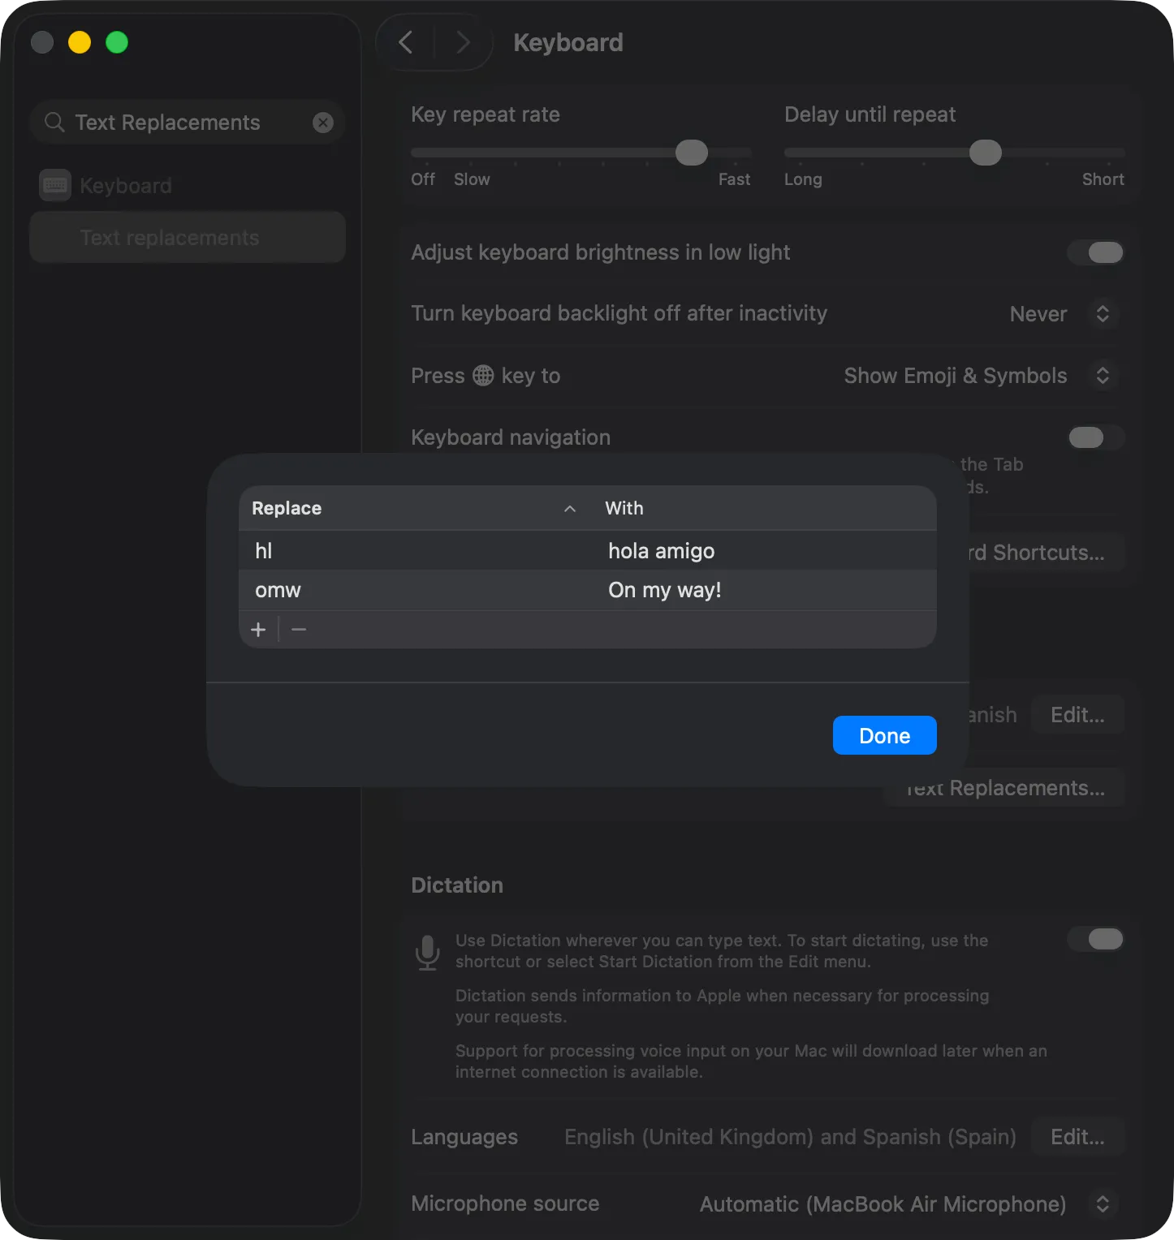Image resolution: width=1174 pixels, height=1240 pixels.
Task: Toggle the Dictation switch
Action: (1096, 939)
